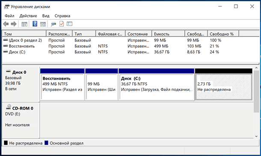Click the CD-ROM 0 disc icon
The height and width of the screenshot is (156, 261).
9,107
